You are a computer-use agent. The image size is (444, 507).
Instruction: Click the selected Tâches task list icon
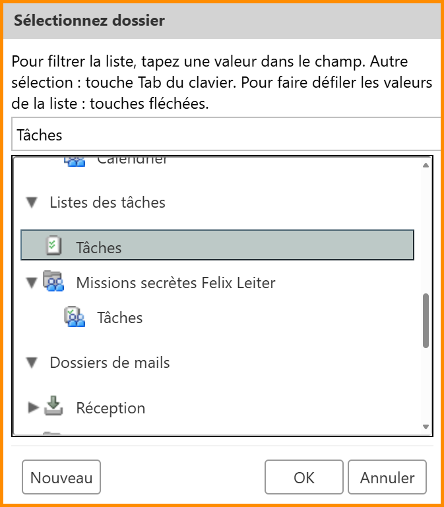tap(53, 247)
